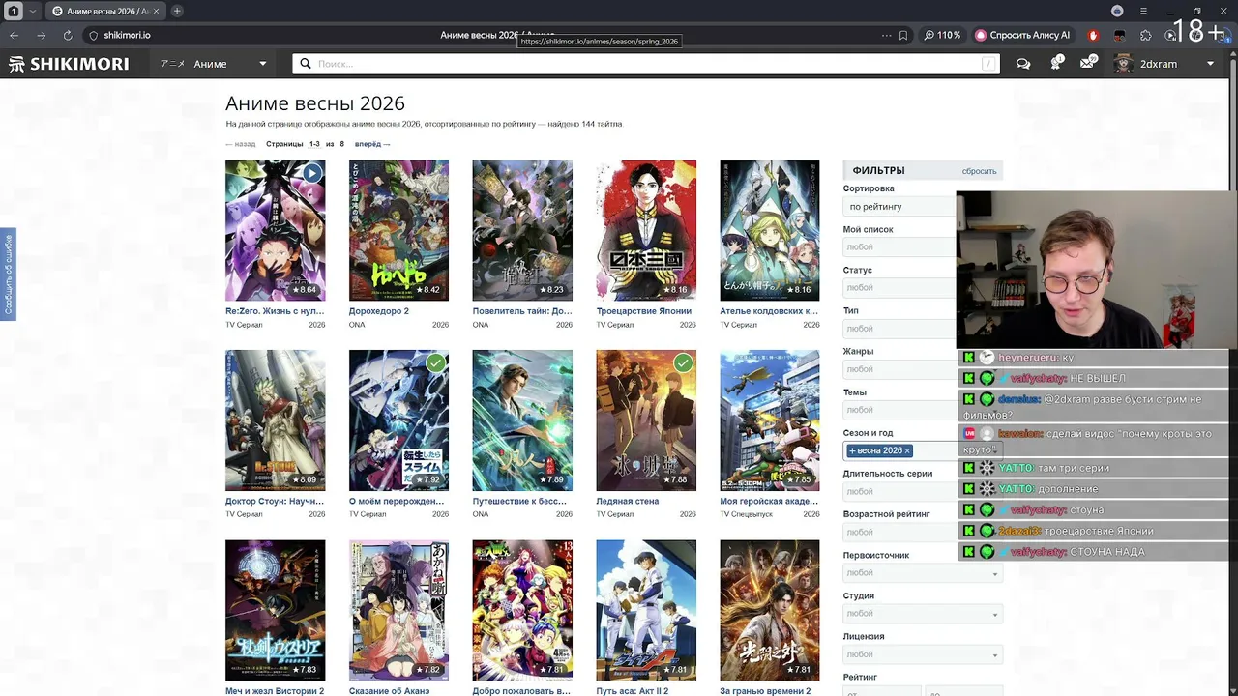Viewport: 1238px width, 696px height.
Task: Select the Аниме весны 2026 browser tab
Action: pos(104,11)
